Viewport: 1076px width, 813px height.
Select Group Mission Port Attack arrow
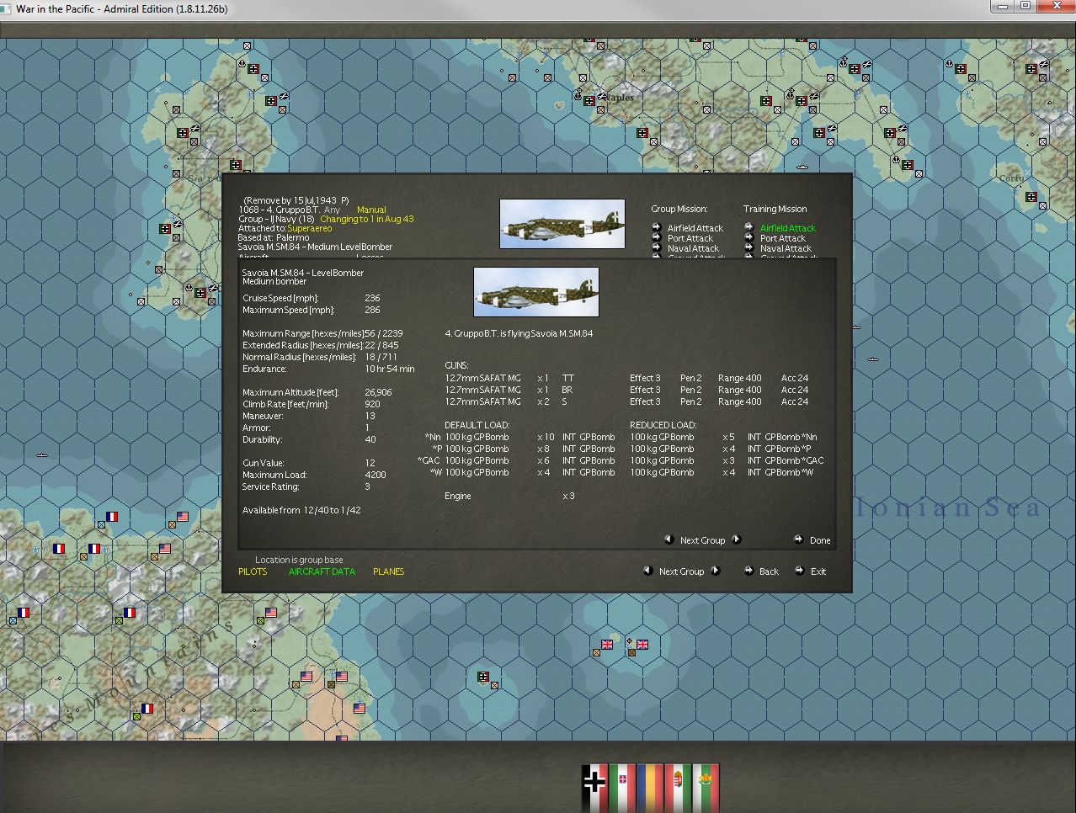point(656,237)
